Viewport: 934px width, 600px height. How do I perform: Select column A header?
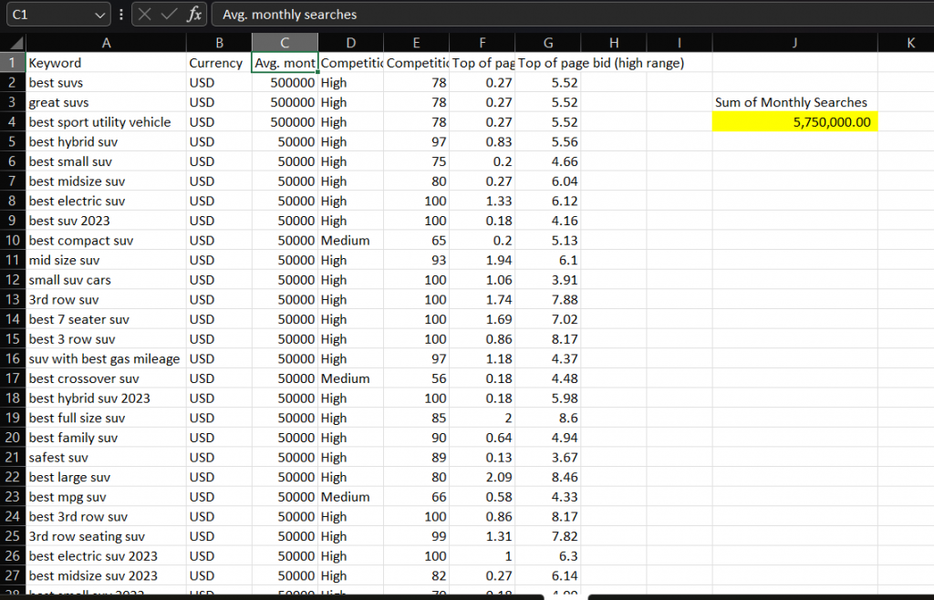pyautogui.click(x=106, y=42)
